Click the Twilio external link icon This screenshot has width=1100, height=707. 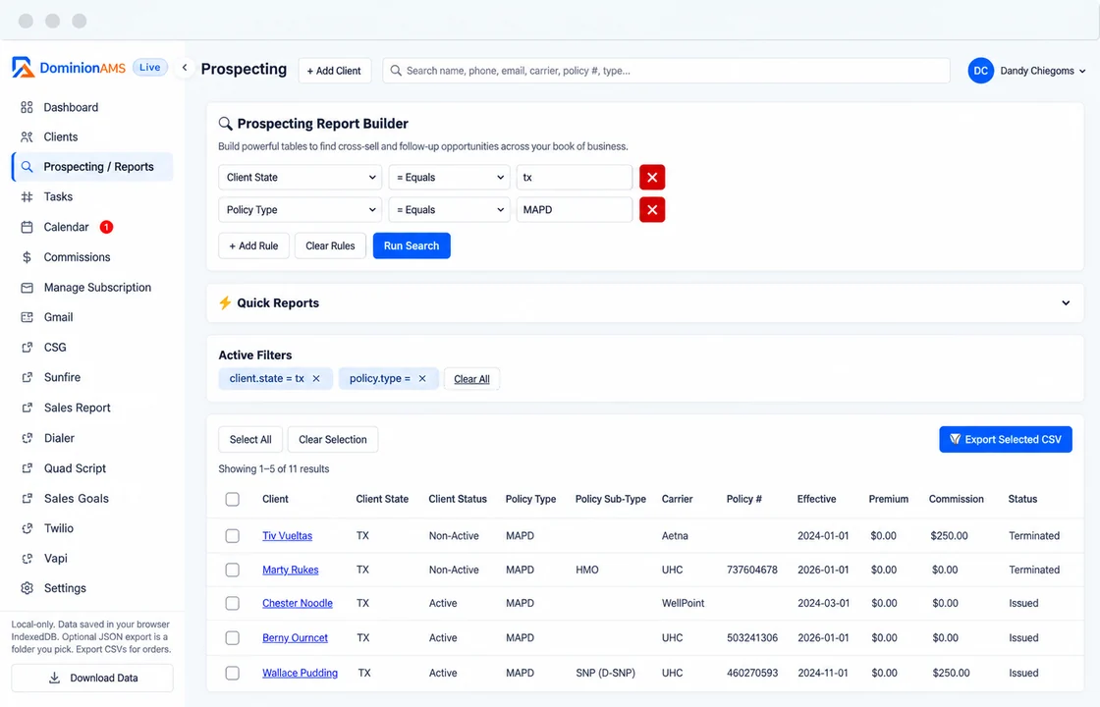tap(27, 528)
